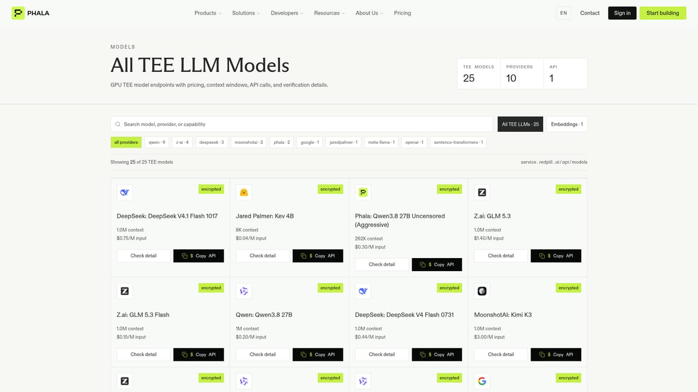Copy API for MoonshotAI Kimi K3
Viewport: 698px width, 392px height.
coord(556,354)
